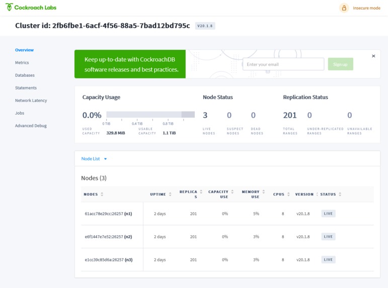Open the Metrics page in sidebar
Viewport: 388px width, 288px height.
point(22,62)
